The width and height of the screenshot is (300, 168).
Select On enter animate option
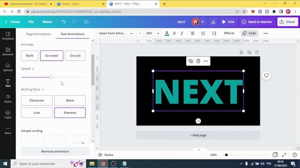(52, 56)
